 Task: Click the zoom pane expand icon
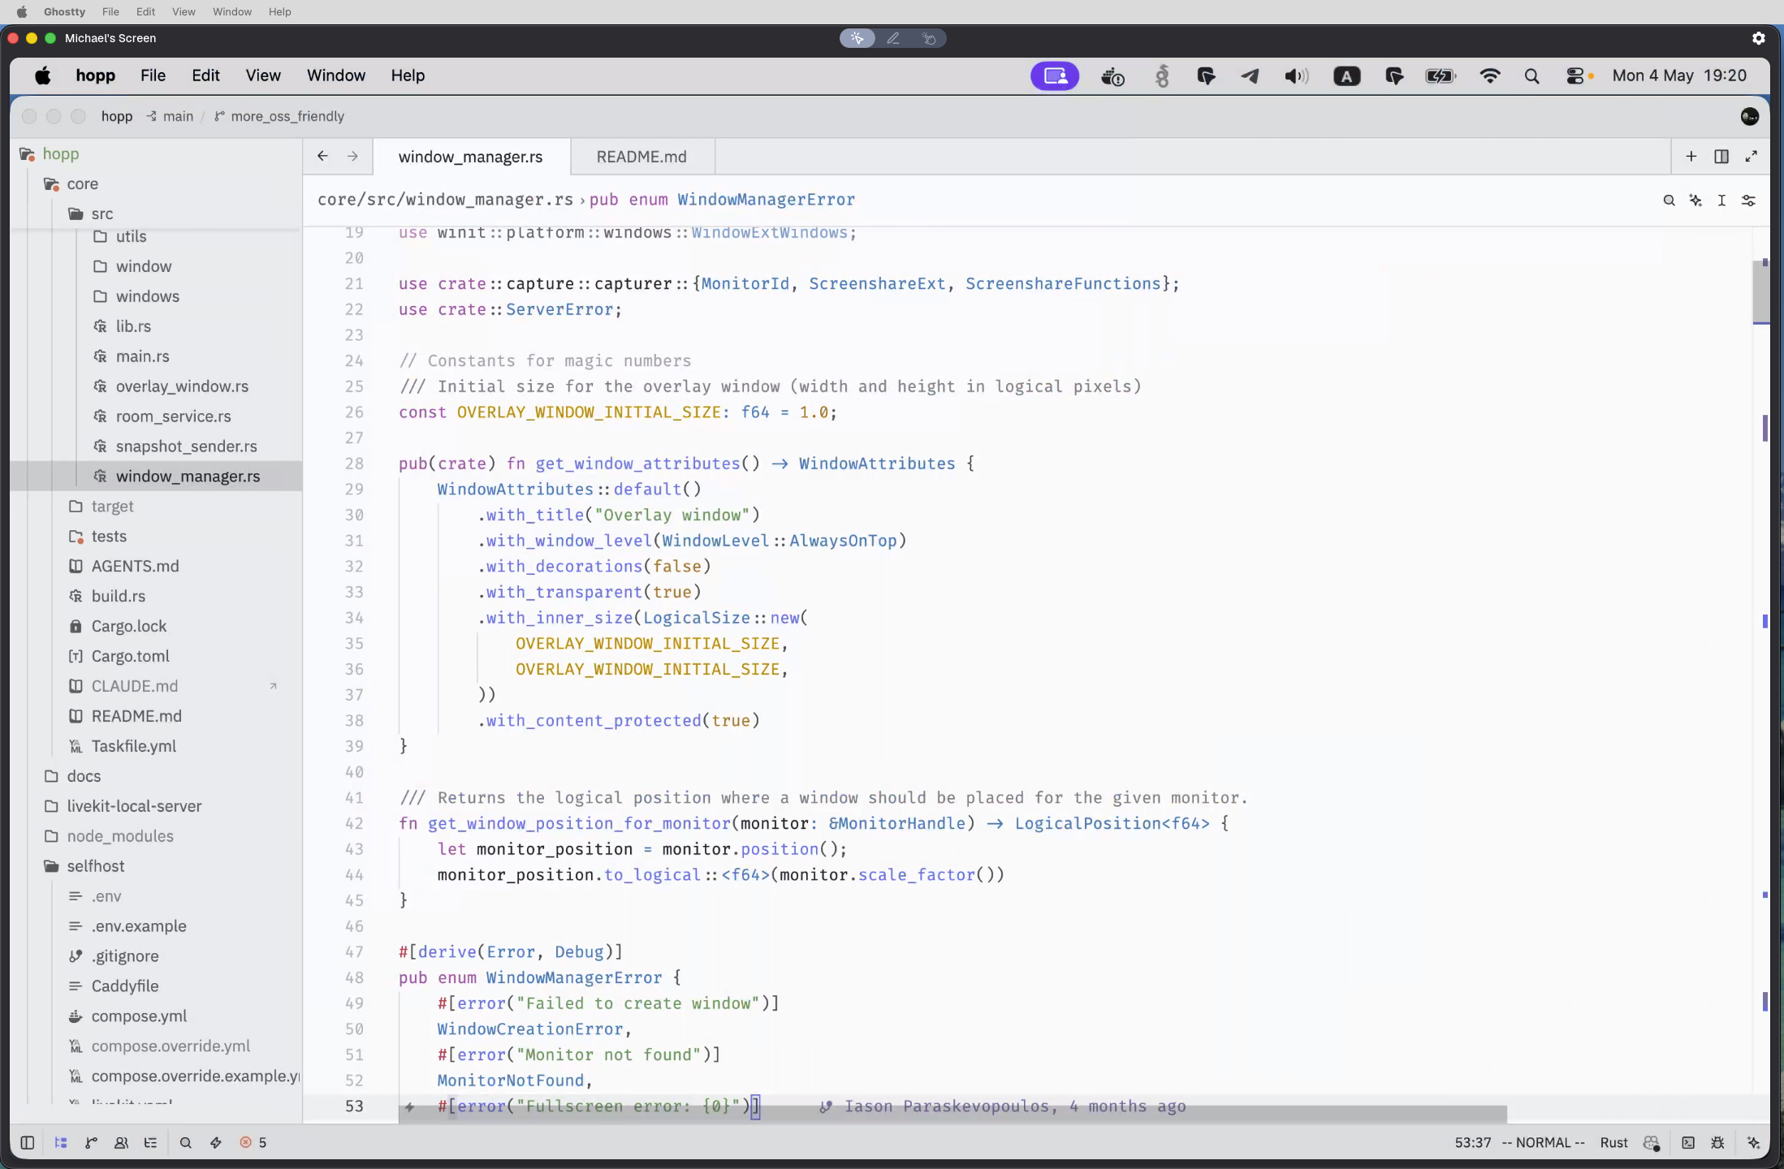[x=1752, y=157]
